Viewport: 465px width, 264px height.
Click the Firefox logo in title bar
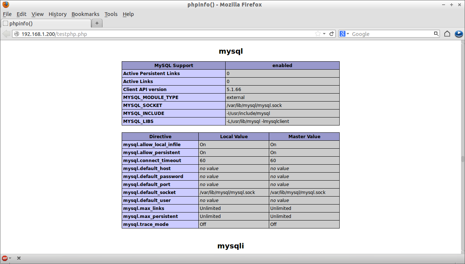[x=6, y=5]
